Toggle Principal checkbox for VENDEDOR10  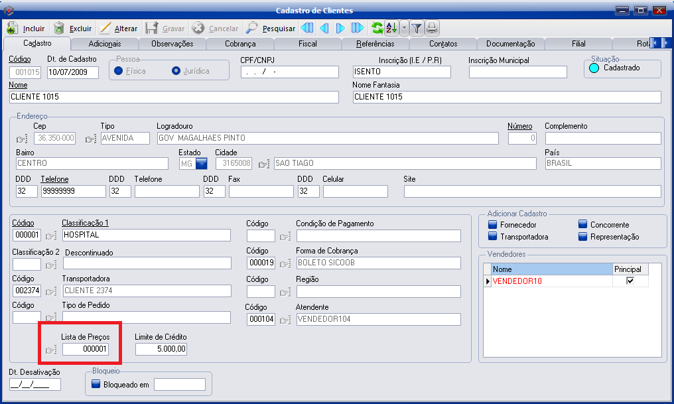[630, 281]
